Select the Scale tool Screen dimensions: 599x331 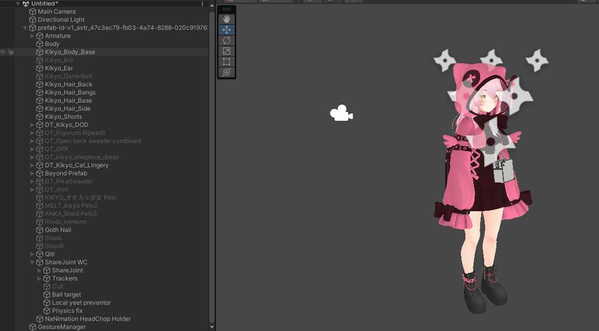pyautogui.click(x=227, y=51)
